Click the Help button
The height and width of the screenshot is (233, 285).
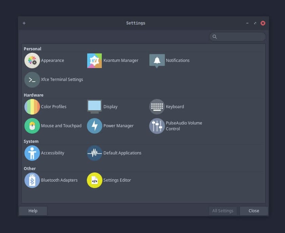(x=33, y=211)
